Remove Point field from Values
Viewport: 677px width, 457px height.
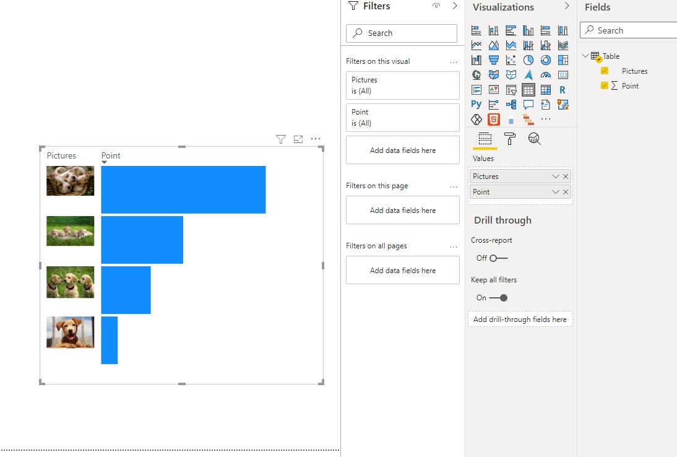(x=566, y=192)
